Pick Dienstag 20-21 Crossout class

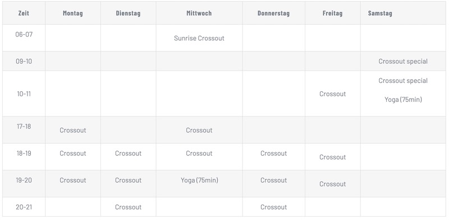128,207
